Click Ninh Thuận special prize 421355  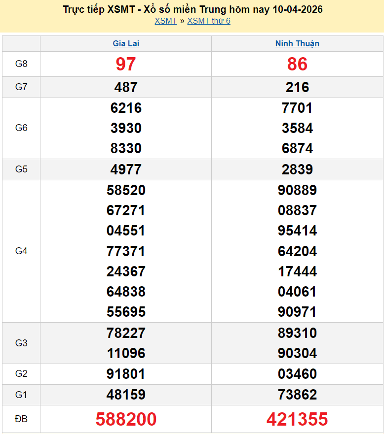[x=297, y=419]
